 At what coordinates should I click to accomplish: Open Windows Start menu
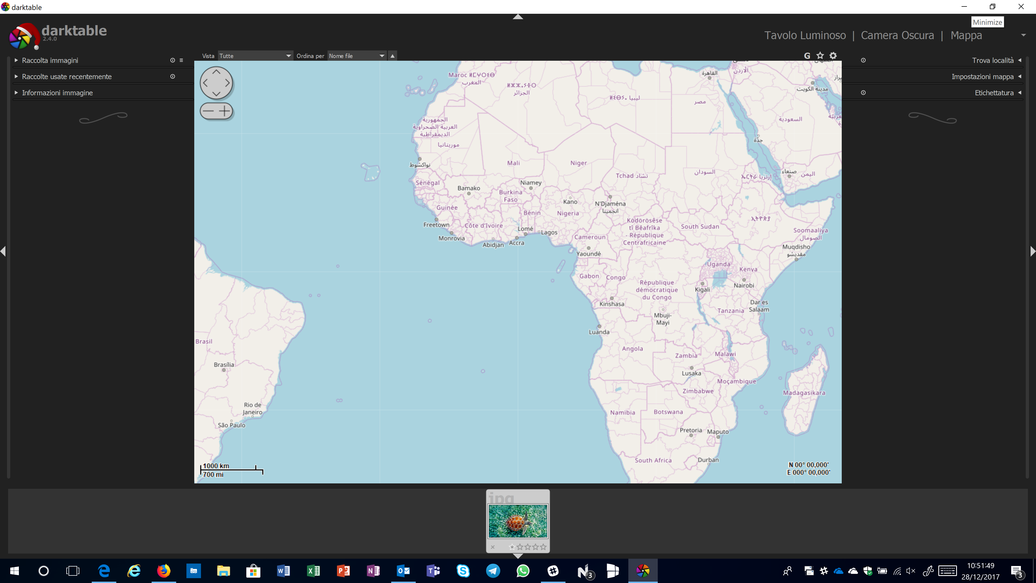click(x=15, y=571)
